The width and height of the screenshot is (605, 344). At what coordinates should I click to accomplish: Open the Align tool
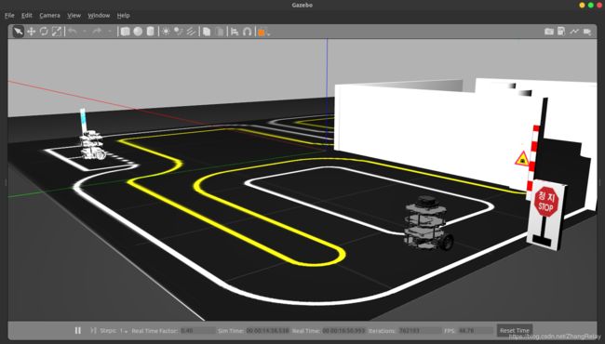pyautogui.click(x=235, y=32)
